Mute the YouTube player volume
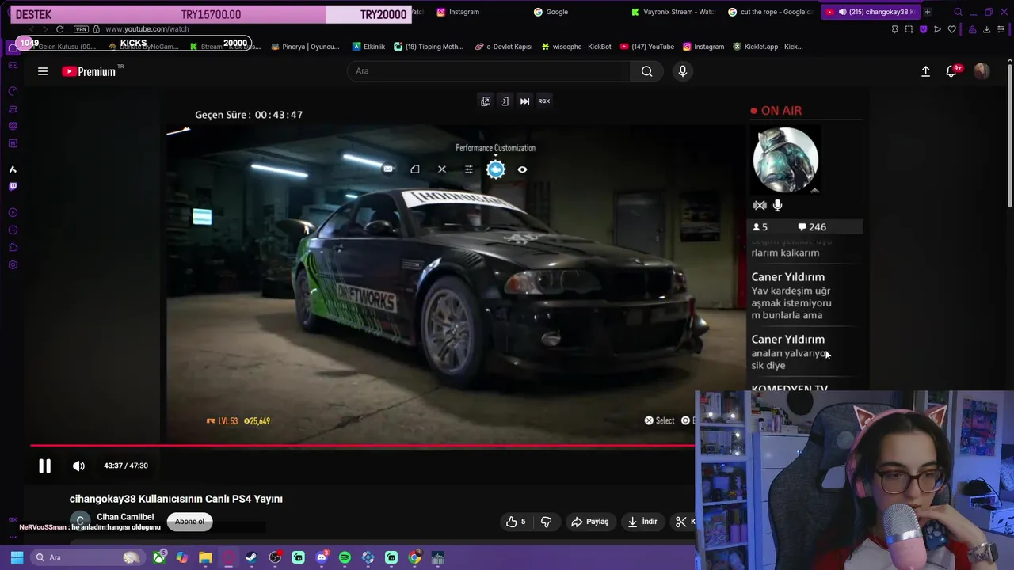 (x=78, y=466)
